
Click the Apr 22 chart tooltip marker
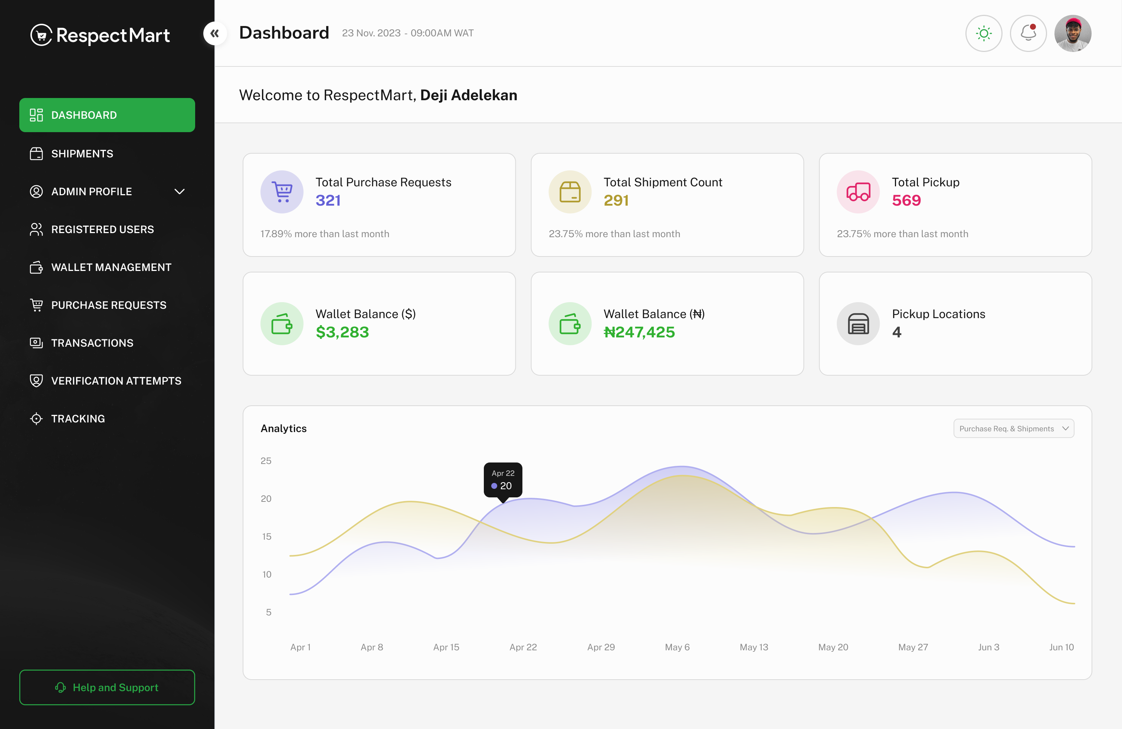pos(503,480)
